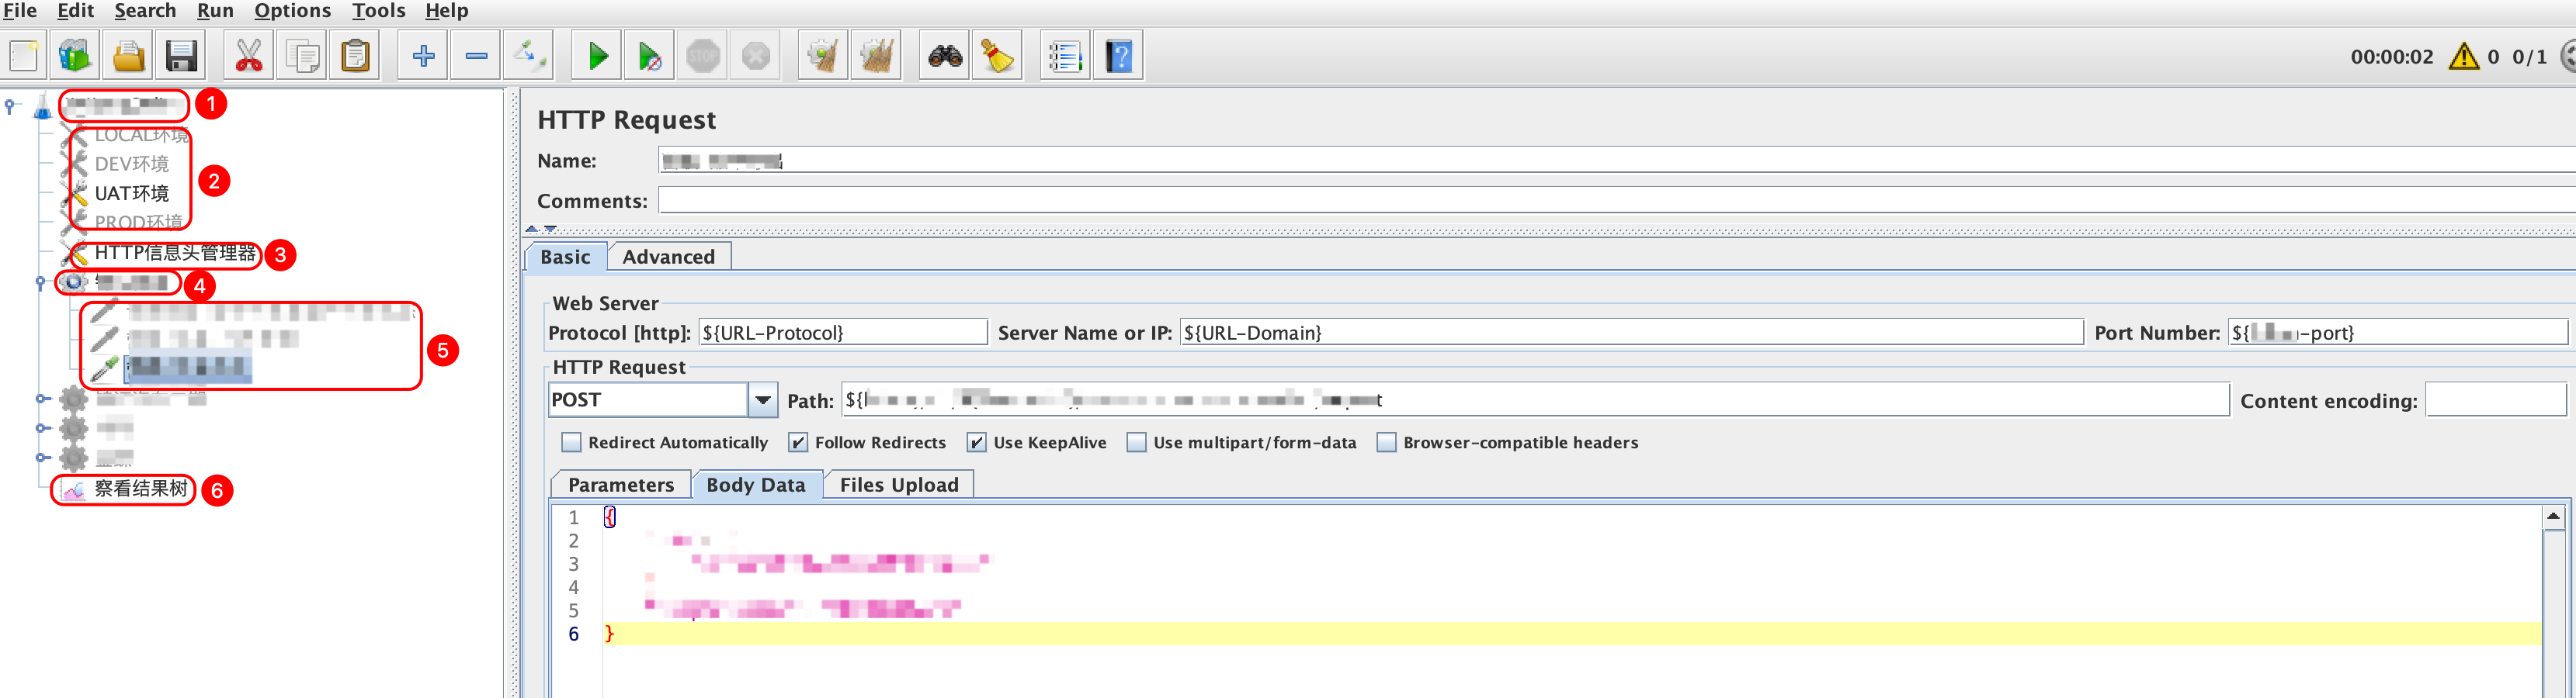Click Start no pauses icon
Image resolution: width=2576 pixels, height=698 pixels.
pos(650,56)
